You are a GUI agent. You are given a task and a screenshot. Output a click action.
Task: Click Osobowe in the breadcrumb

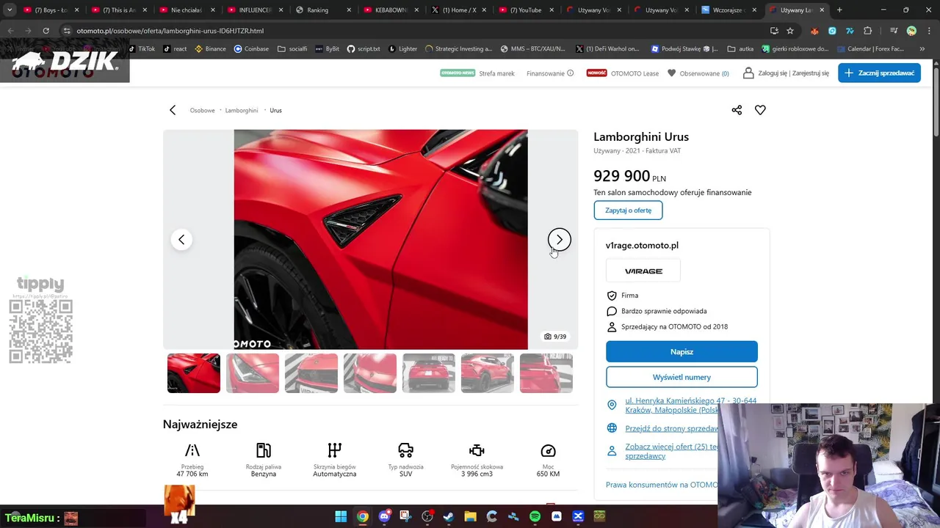(202, 110)
